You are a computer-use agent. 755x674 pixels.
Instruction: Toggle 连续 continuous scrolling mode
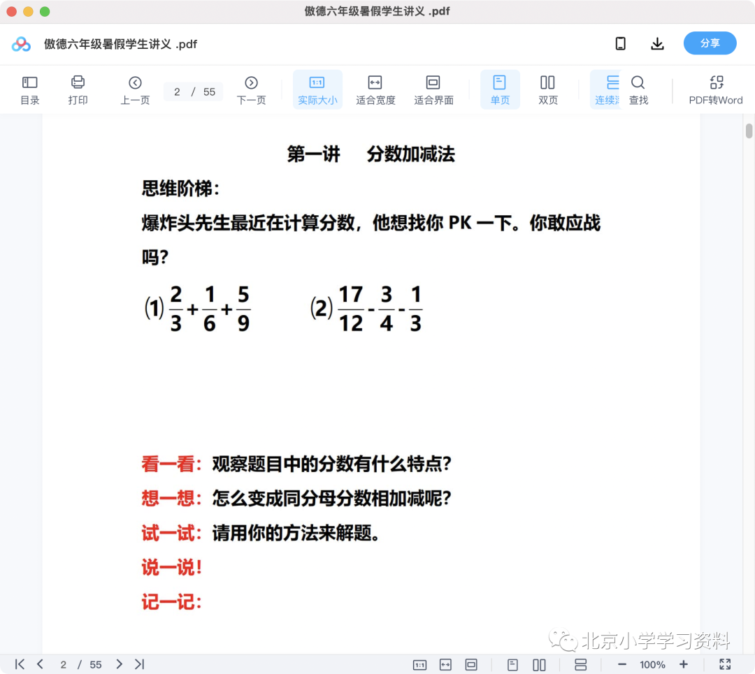point(607,90)
